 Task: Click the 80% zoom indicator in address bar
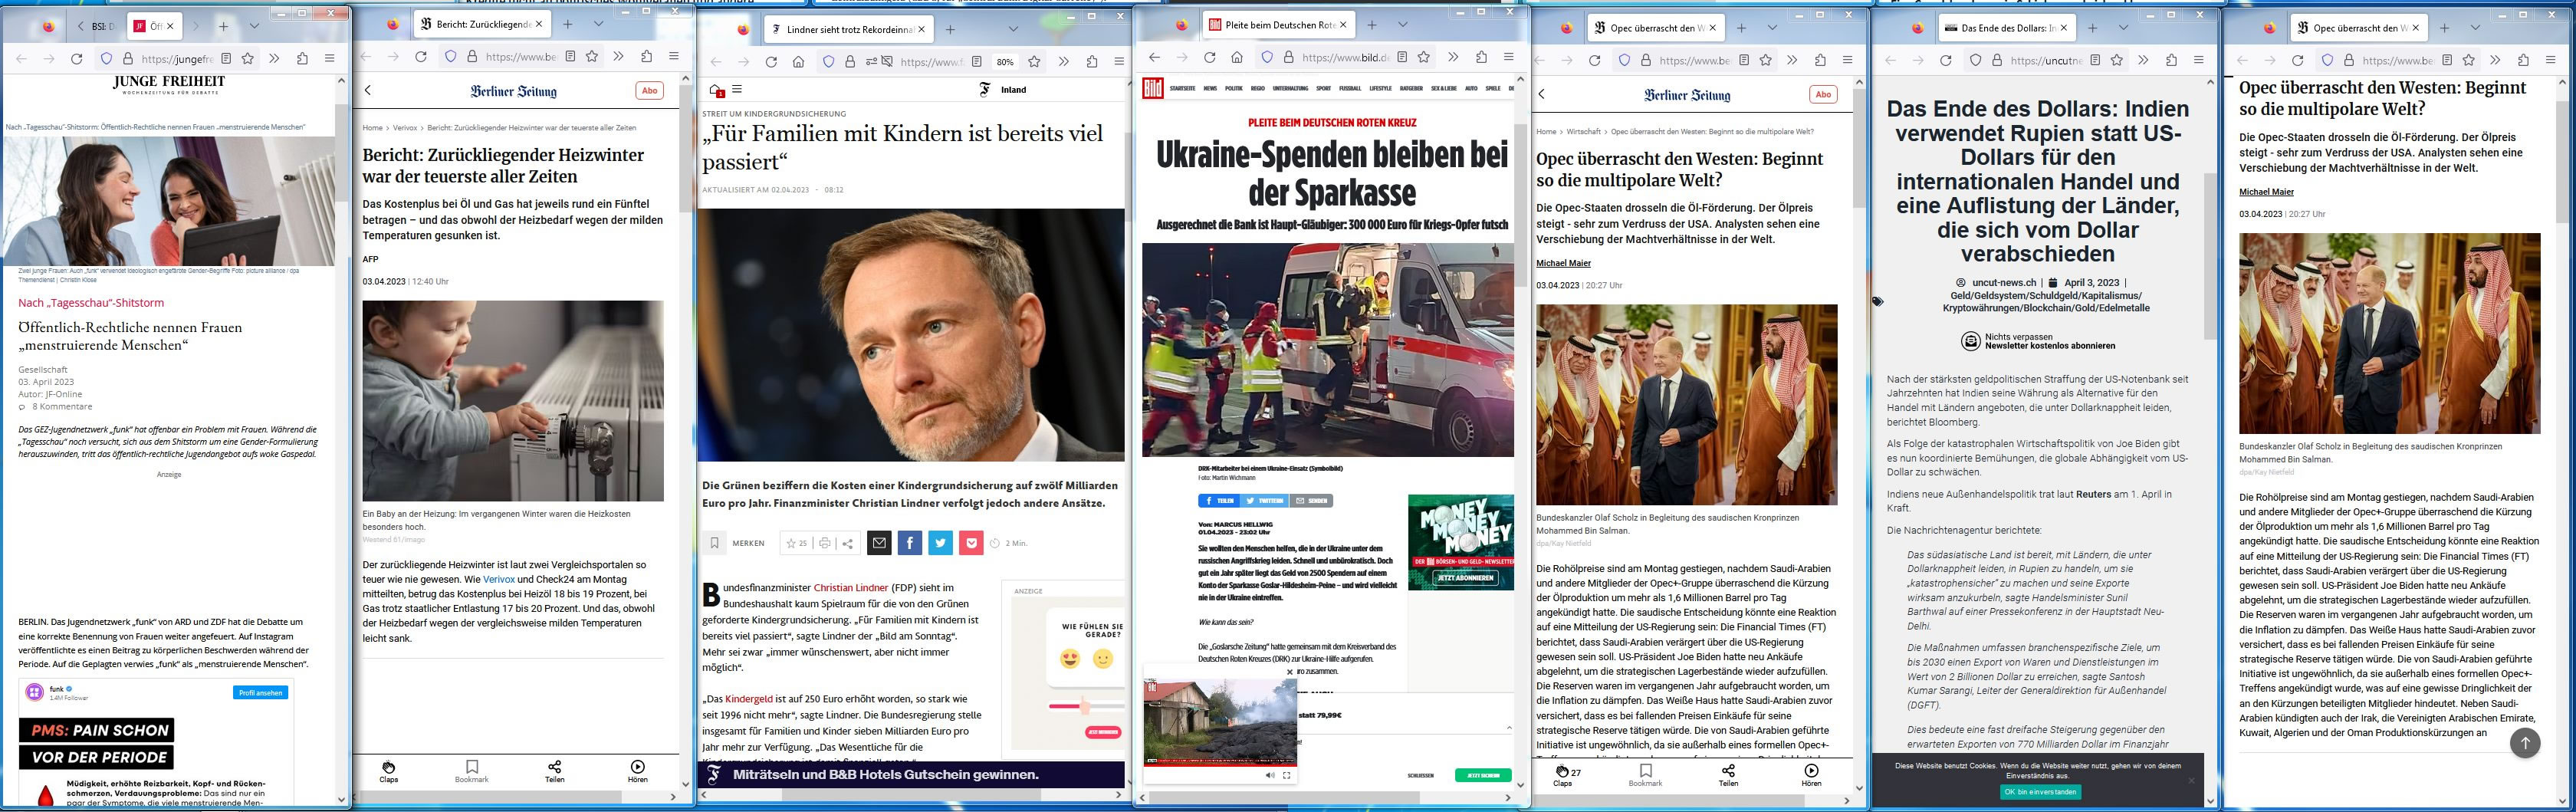[1004, 61]
